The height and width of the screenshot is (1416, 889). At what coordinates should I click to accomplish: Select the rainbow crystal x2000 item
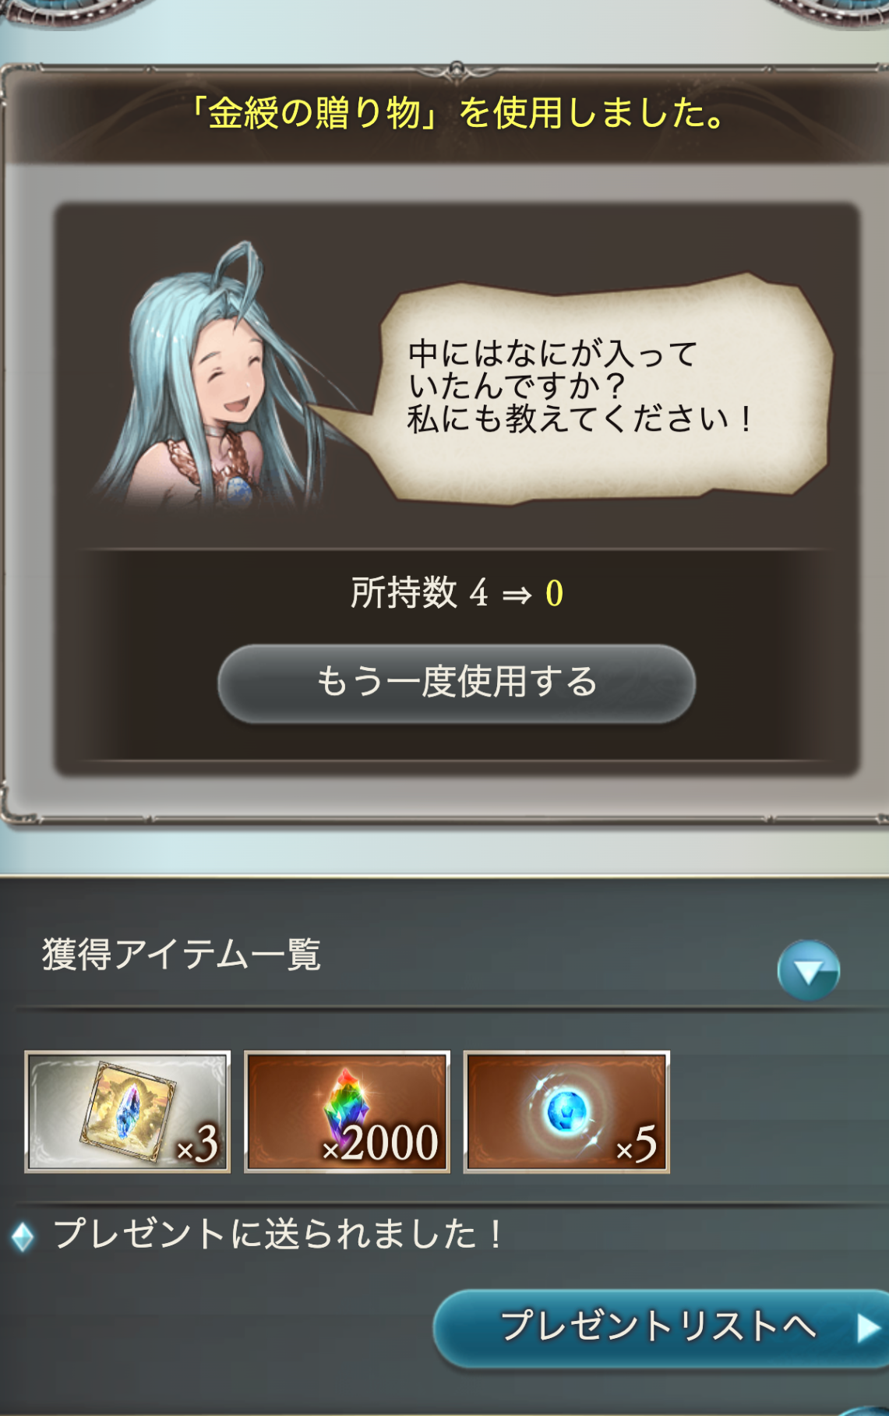(347, 1111)
